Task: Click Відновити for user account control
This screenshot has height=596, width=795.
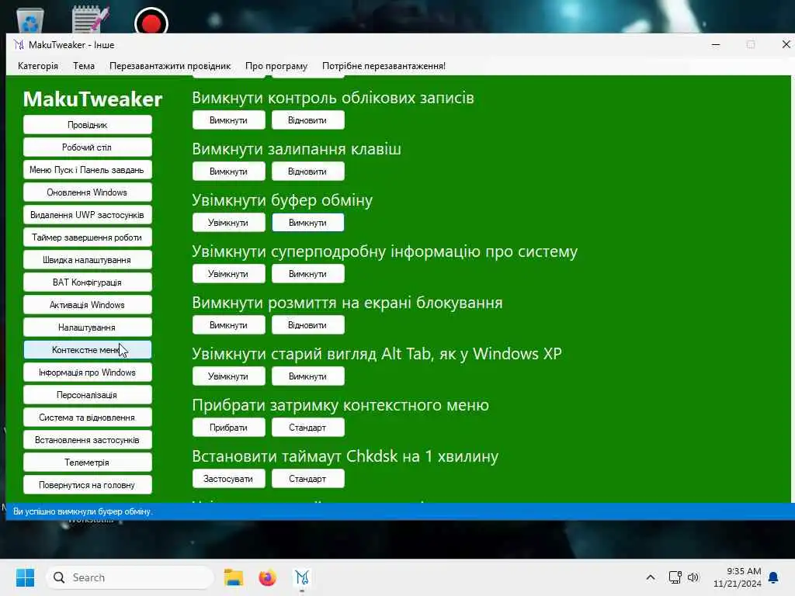Action: (x=307, y=120)
